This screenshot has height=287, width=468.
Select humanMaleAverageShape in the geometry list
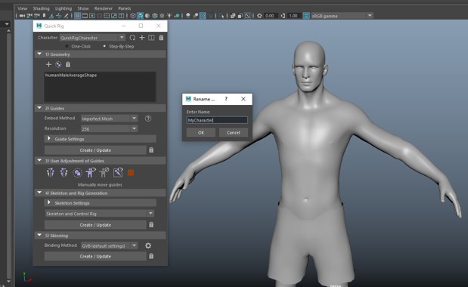point(71,75)
